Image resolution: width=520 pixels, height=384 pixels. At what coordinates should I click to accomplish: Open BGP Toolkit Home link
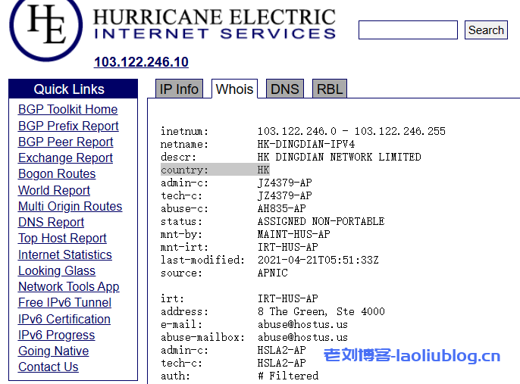67,110
